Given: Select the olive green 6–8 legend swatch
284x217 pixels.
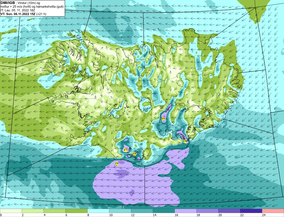Looking at the screenshot, I should (x=76, y=211).
